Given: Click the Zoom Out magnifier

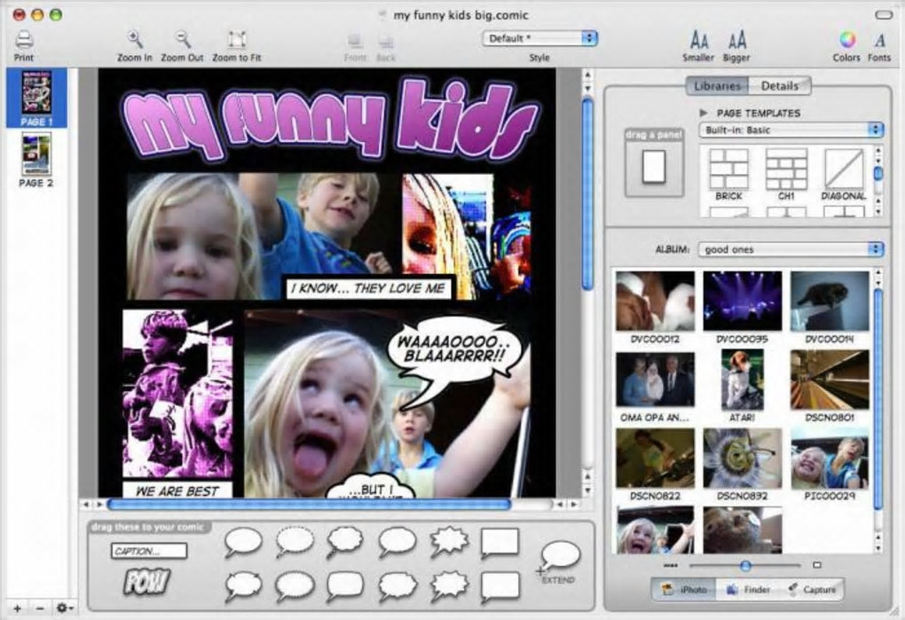Looking at the screenshot, I should [183, 39].
